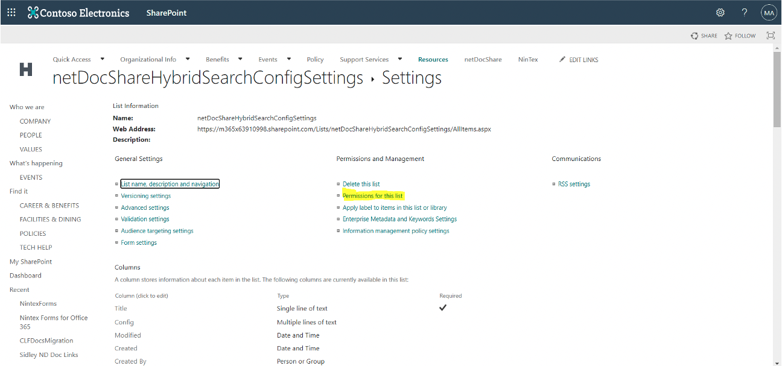Open the NinTex navigation item

[x=528, y=60]
